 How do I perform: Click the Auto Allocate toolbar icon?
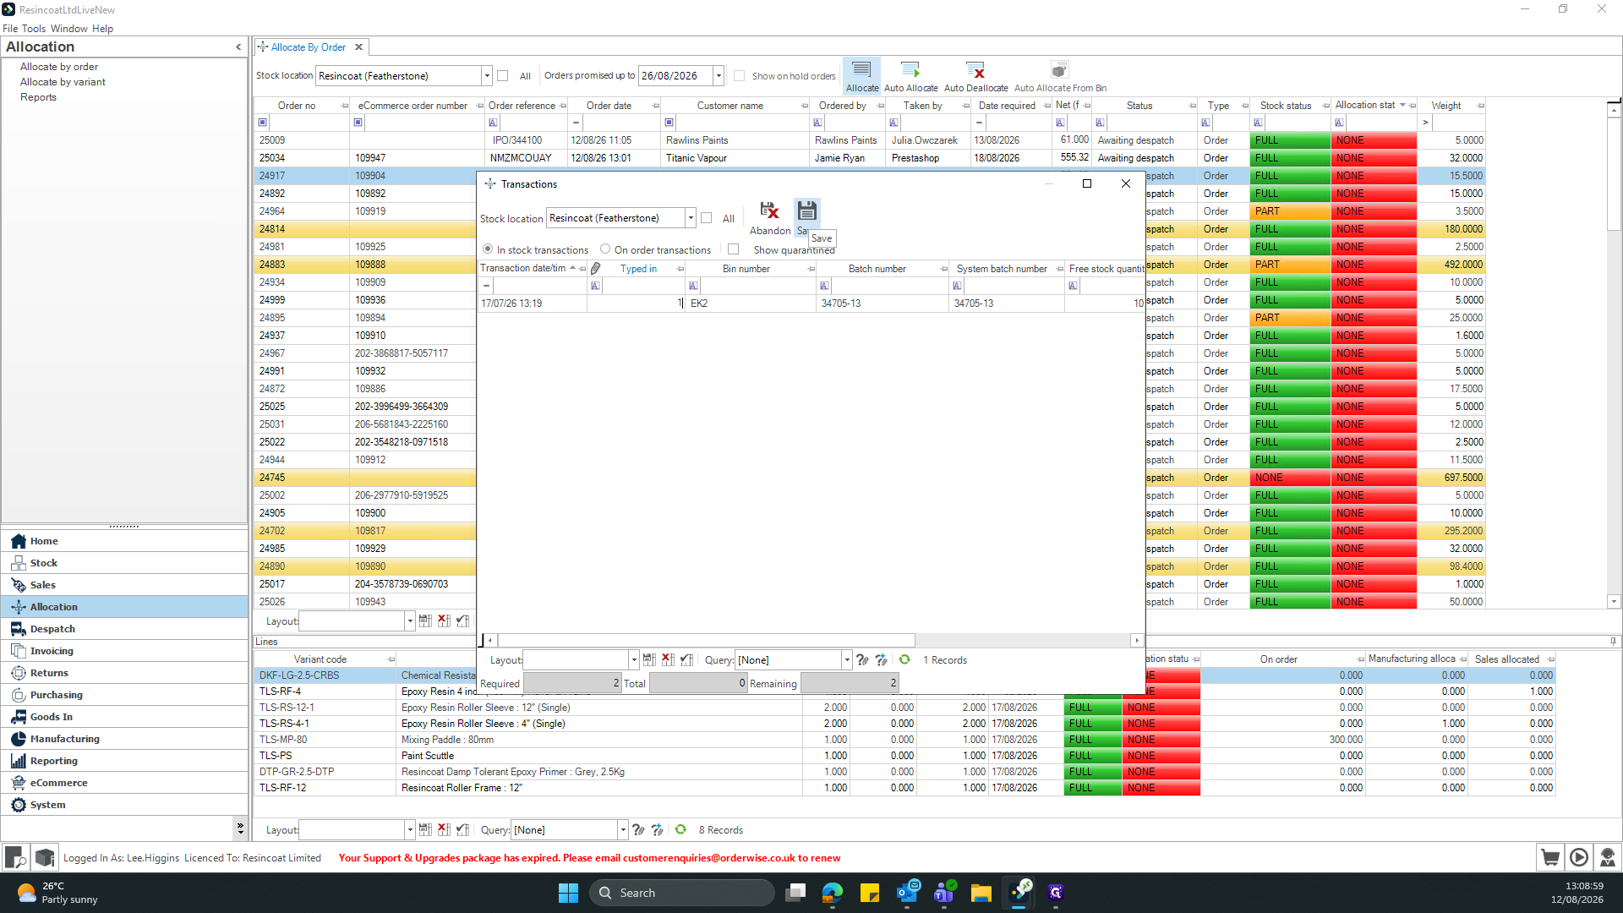point(910,75)
